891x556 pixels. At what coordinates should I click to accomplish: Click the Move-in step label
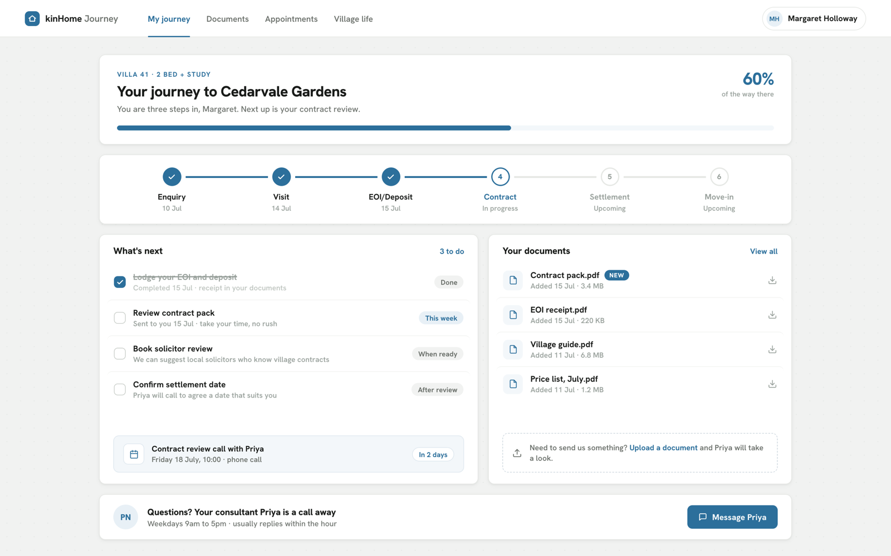(x=719, y=197)
